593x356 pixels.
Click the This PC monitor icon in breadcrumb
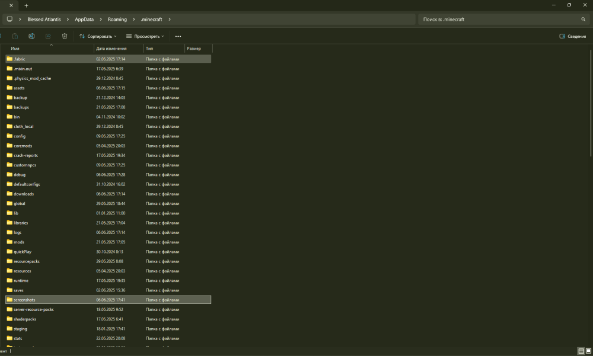[x=10, y=19]
